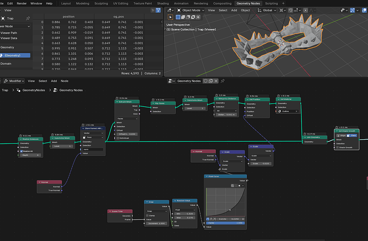Click zoom icon in Float Curve node
368x241 pixels.
[x=233, y=186]
